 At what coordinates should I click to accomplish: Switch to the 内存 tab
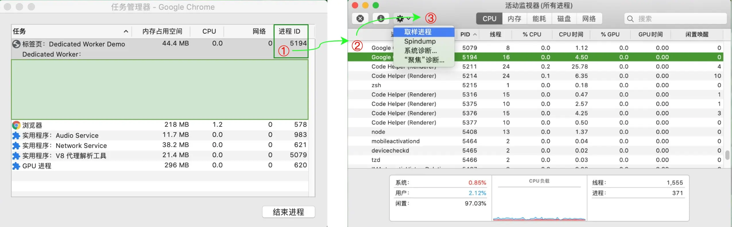tap(514, 19)
